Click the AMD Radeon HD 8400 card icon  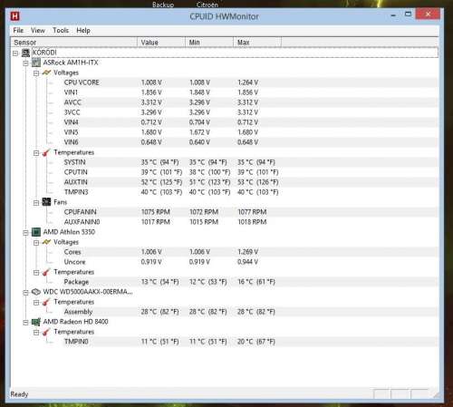coord(36,322)
